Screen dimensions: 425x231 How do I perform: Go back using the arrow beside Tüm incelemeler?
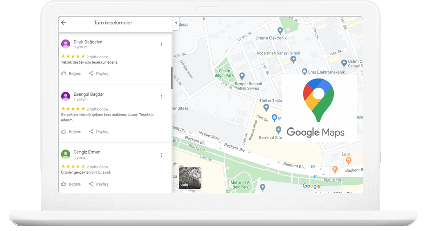pyautogui.click(x=63, y=23)
